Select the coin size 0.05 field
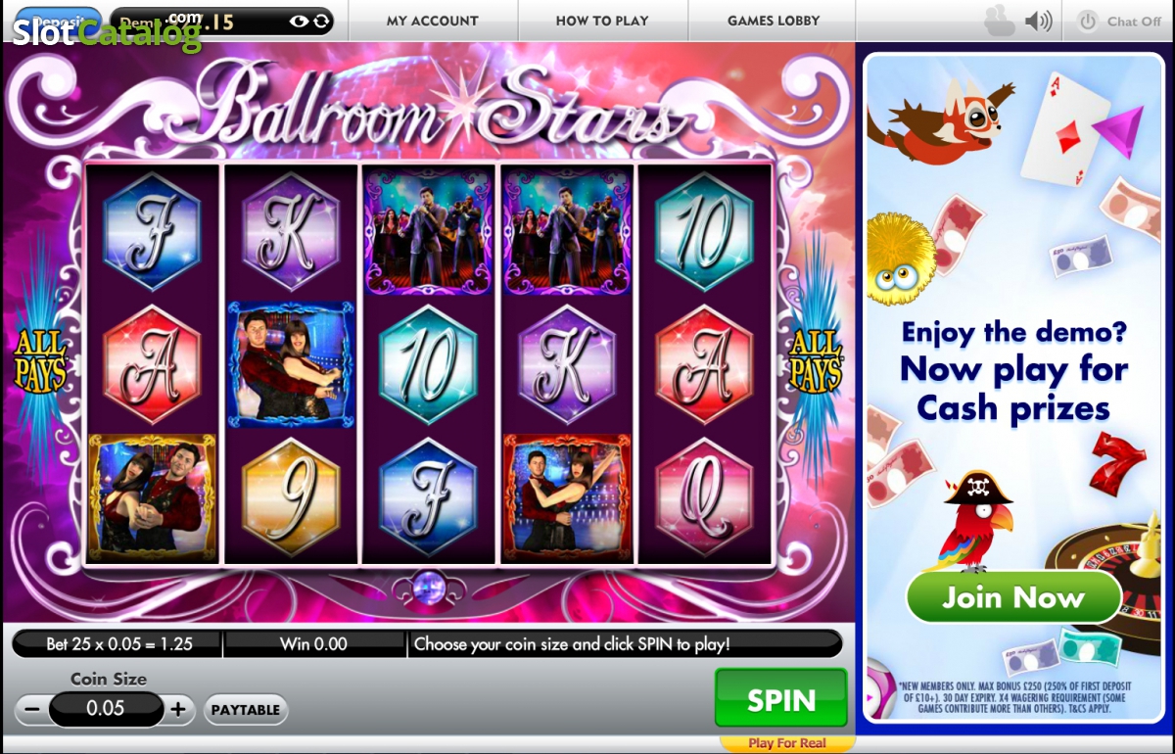 coord(107,709)
